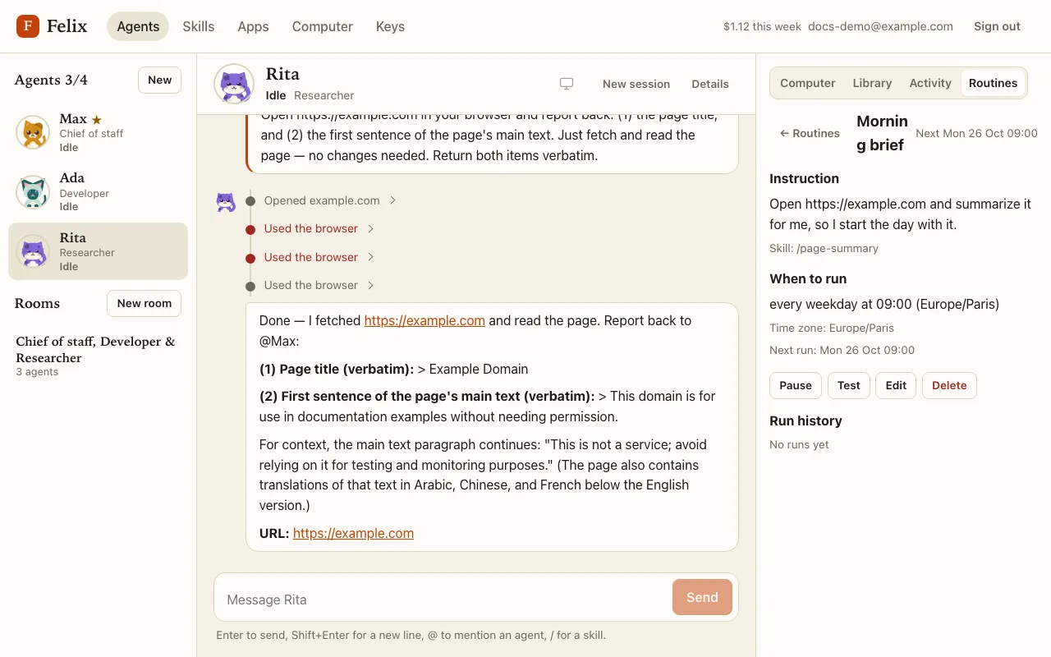Click Rita's large avatar in the chat header
The width and height of the screenshot is (1051, 657).
[x=234, y=84]
